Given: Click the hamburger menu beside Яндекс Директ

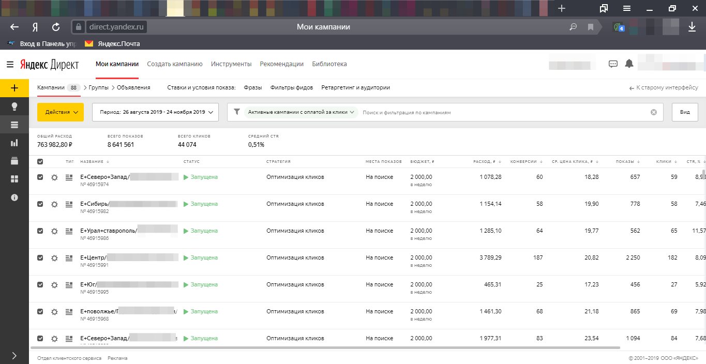Looking at the screenshot, I should coord(10,64).
